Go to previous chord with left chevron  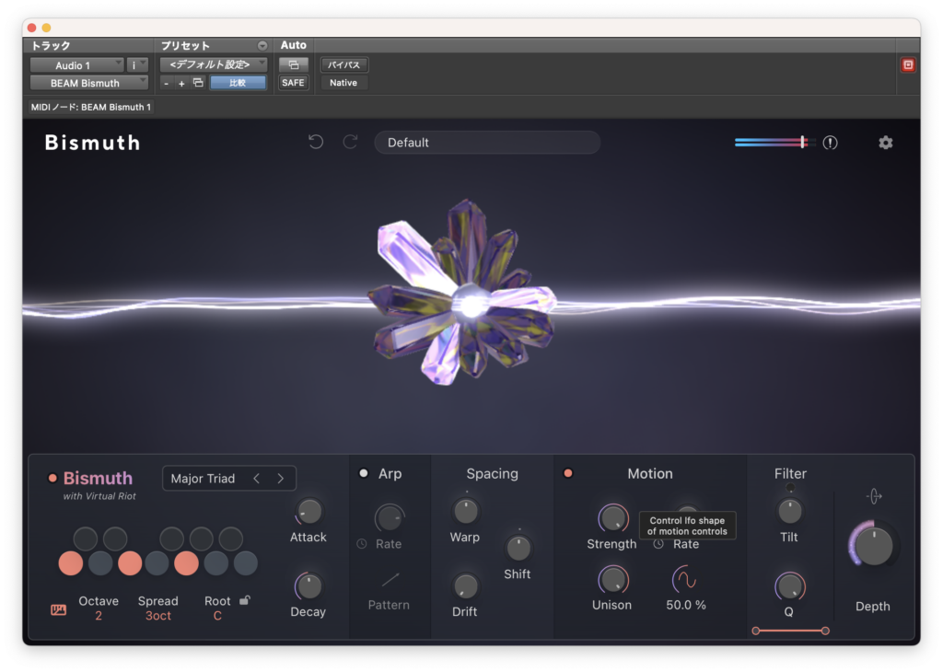(x=257, y=479)
